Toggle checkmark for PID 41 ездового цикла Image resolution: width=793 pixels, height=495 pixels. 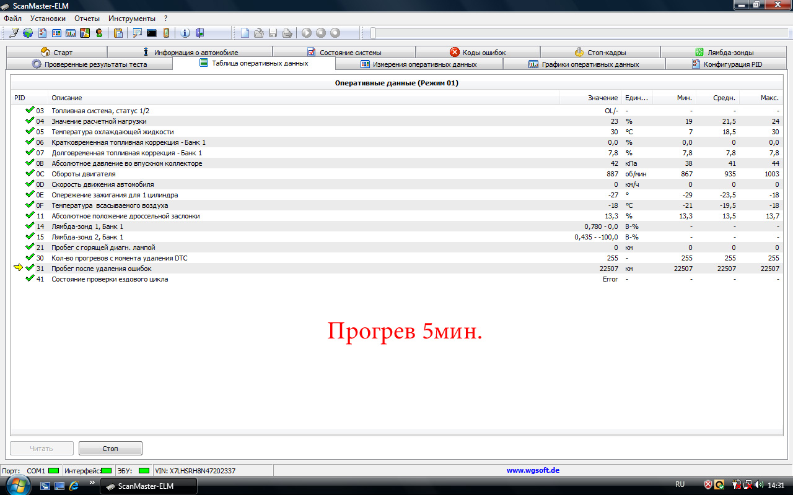tap(30, 278)
